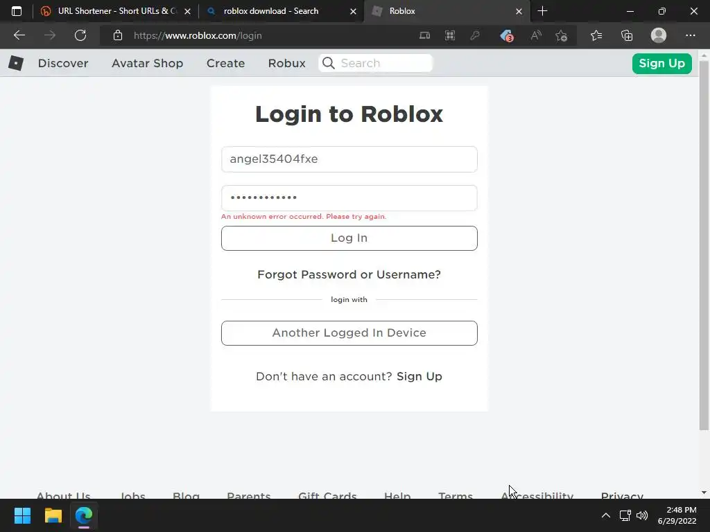710x532 pixels.
Task: Open the Favorites list icon
Action: pos(596,35)
